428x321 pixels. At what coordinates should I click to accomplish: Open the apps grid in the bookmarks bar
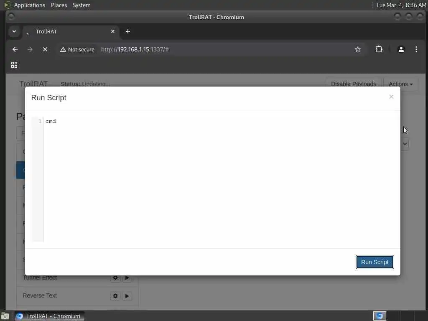[14, 65]
